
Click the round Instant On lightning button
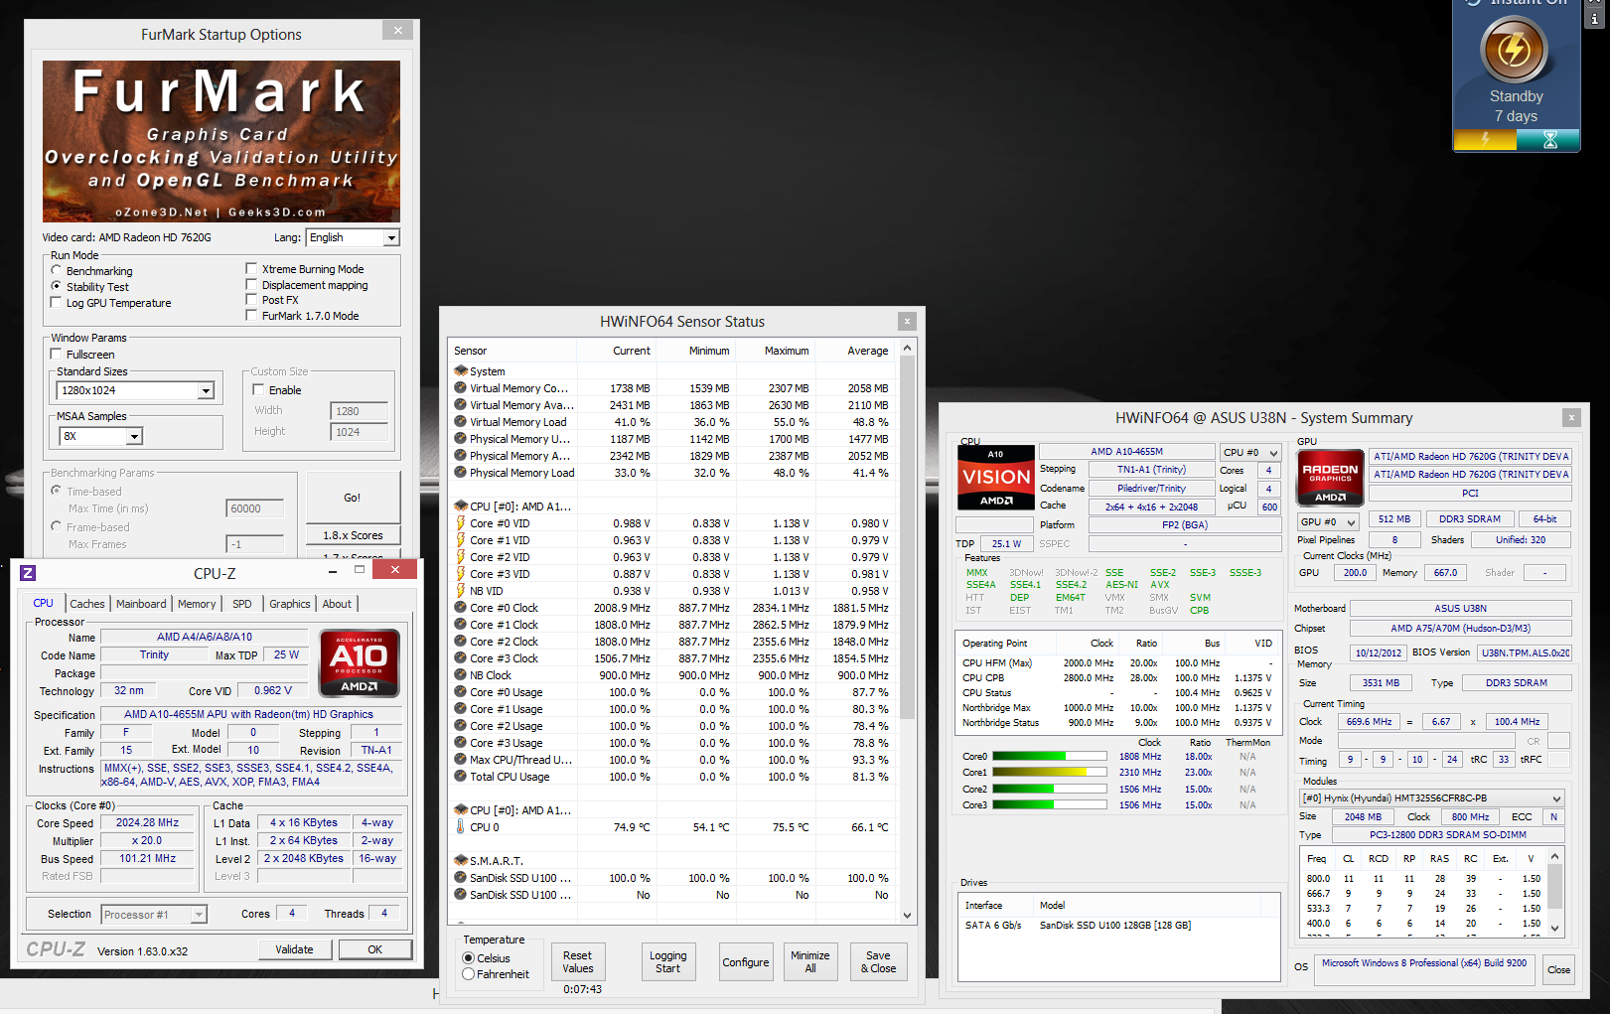pos(1515,49)
